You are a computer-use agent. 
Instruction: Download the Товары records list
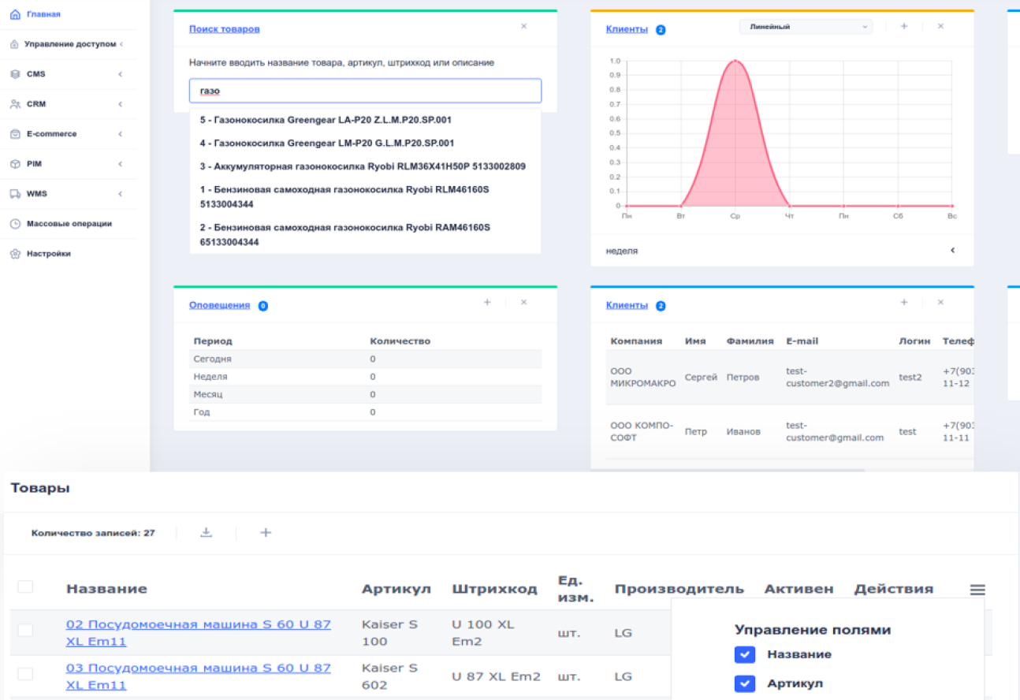206,533
